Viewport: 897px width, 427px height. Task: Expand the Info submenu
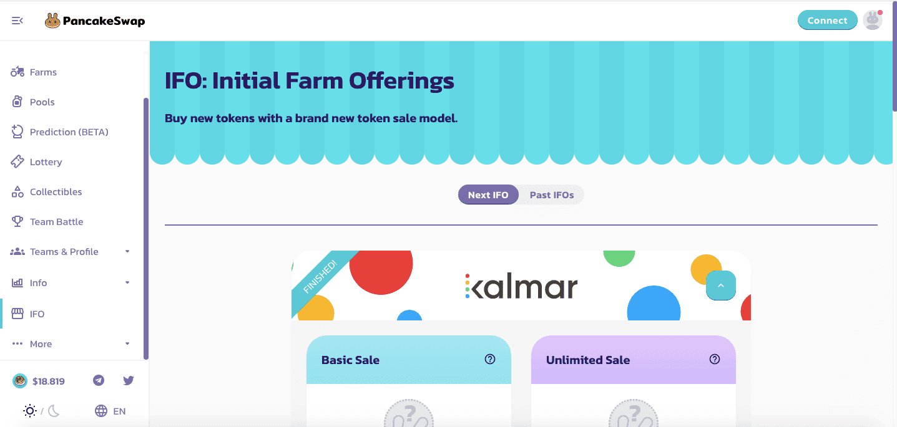pyautogui.click(x=127, y=282)
